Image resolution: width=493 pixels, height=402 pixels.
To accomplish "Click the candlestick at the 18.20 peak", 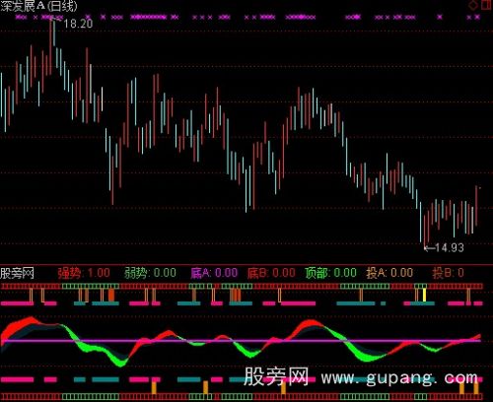I will tap(51, 46).
